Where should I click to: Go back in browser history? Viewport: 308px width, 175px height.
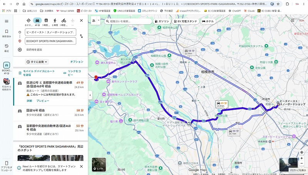(x=4, y=4)
